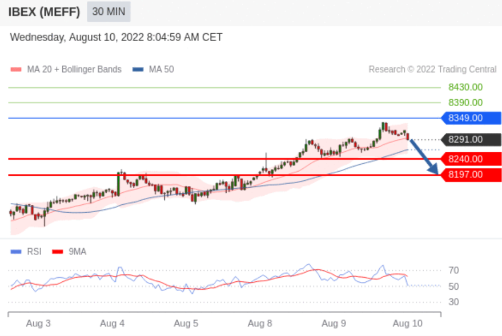Click the green 8430.00 resistance label
The width and height of the screenshot is (502, 336).
[465, 87]
